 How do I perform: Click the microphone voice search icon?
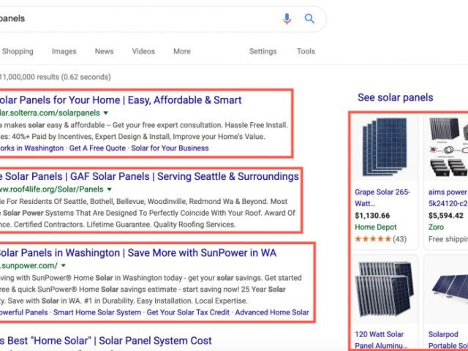point(287,19)
